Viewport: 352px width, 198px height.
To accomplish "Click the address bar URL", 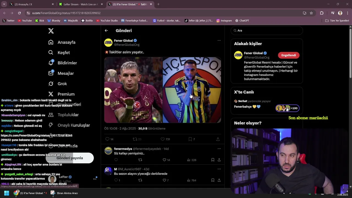I will pos(66,13).
